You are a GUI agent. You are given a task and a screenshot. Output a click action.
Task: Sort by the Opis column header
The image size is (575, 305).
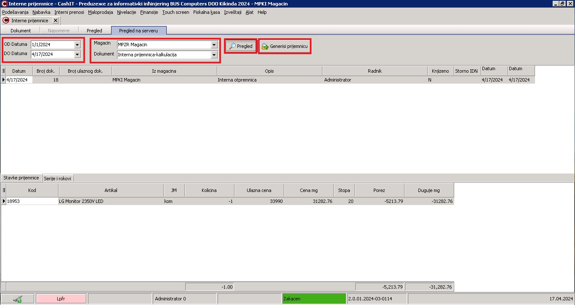269,71
